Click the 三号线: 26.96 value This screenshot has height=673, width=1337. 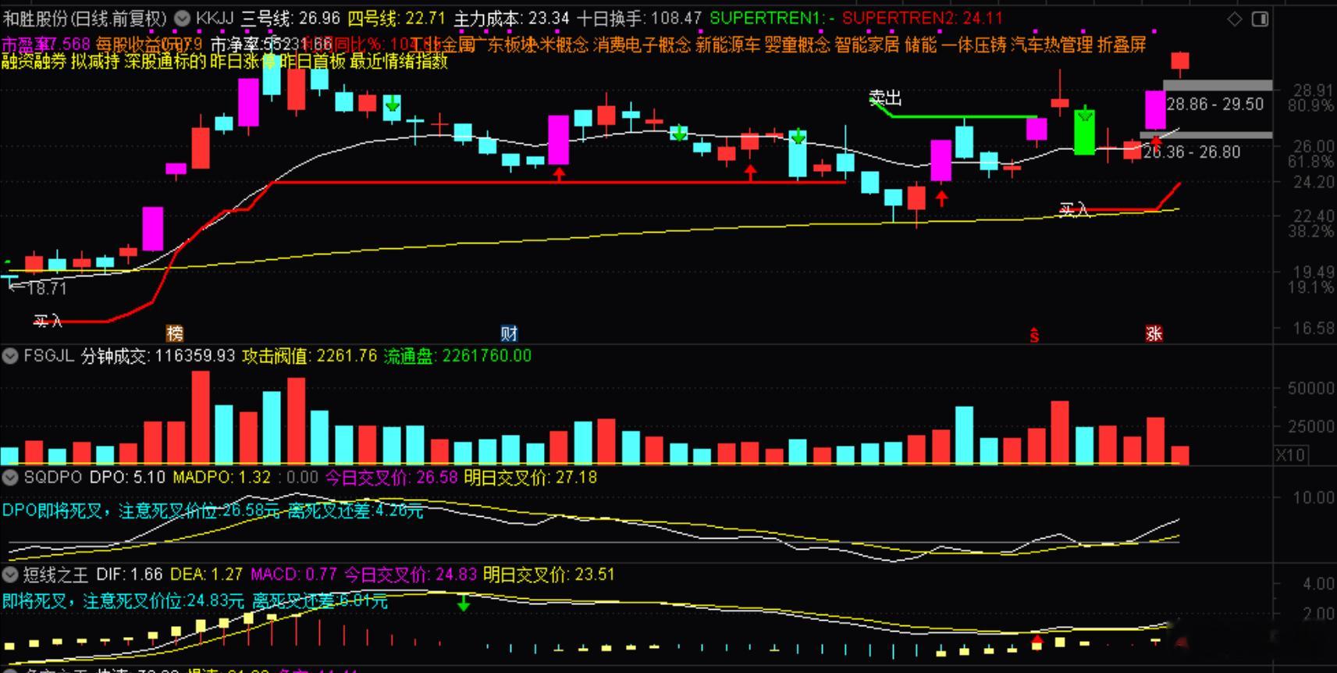(x=290, y=18)
